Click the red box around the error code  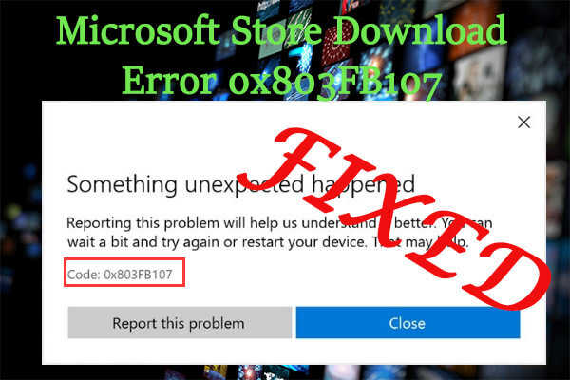coord(124,273)
